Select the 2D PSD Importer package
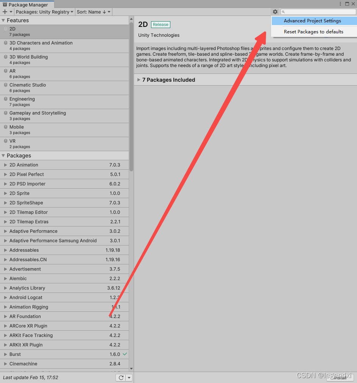 (64, 184)
